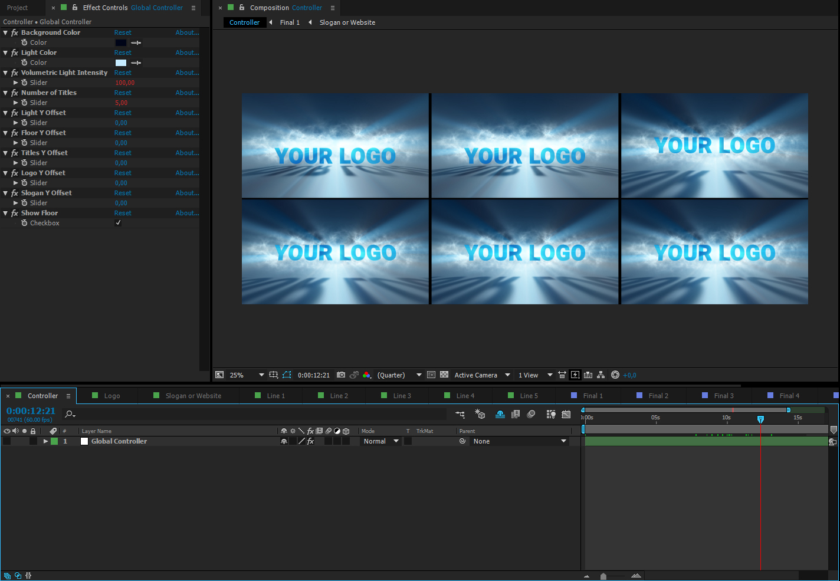Open the Project panel tab

[x=18, y=8]
